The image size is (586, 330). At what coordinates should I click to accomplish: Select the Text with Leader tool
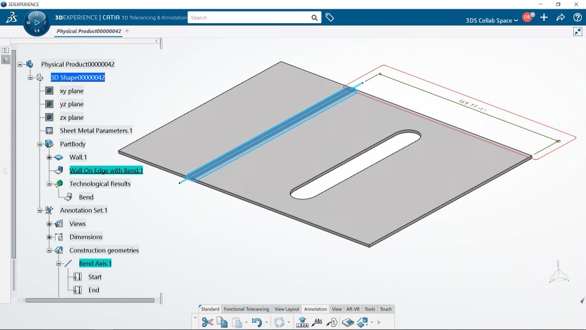pyautogui.click(x=317, y=322)
